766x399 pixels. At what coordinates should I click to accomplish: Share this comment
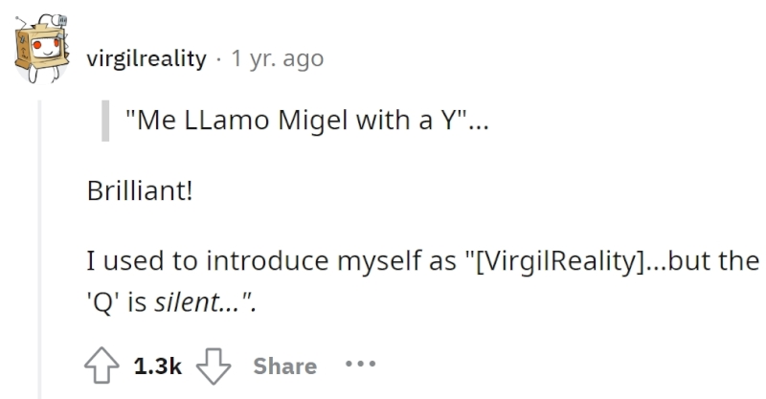tap(284, 366)
